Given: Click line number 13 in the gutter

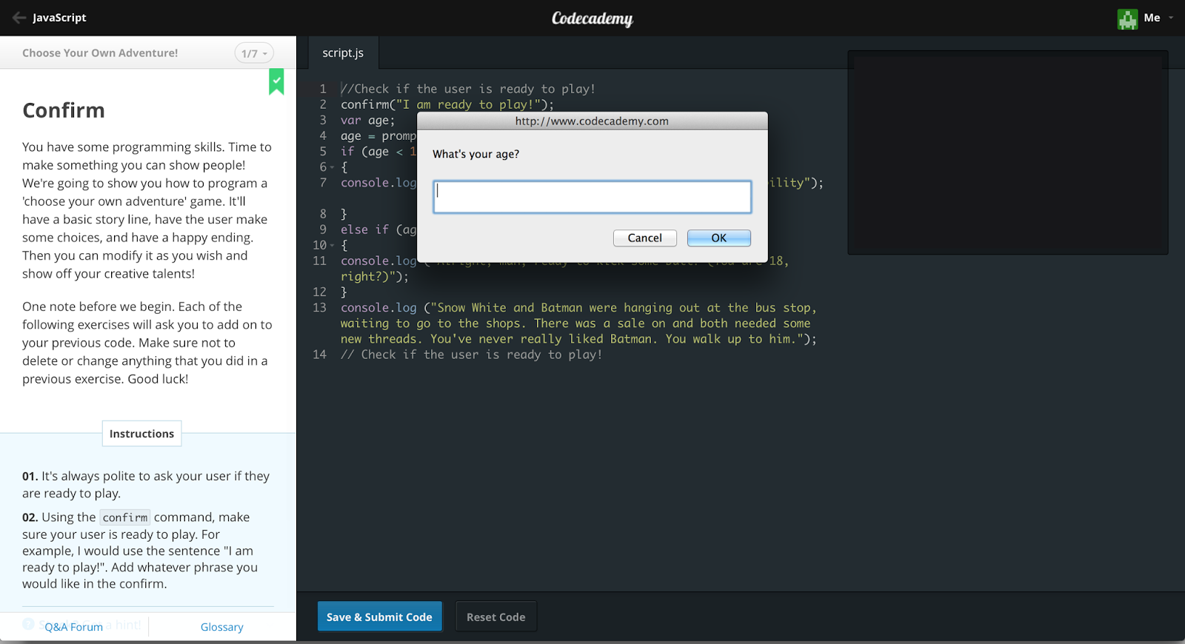Looking at the screenshot, I should 319,307.
